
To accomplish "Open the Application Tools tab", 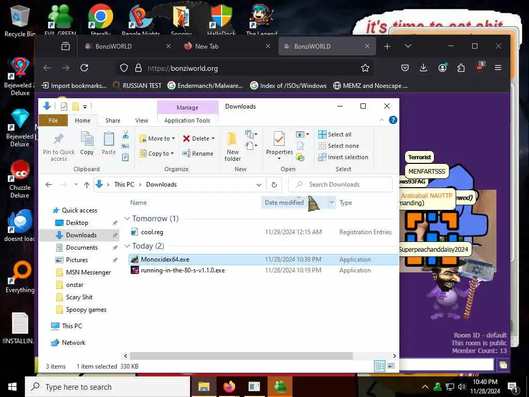I will click(x=187, y=120).
